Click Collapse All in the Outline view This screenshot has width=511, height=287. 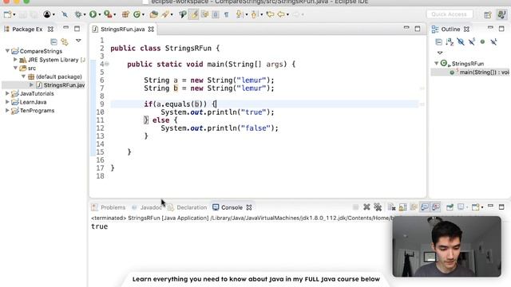coord(438,41)
